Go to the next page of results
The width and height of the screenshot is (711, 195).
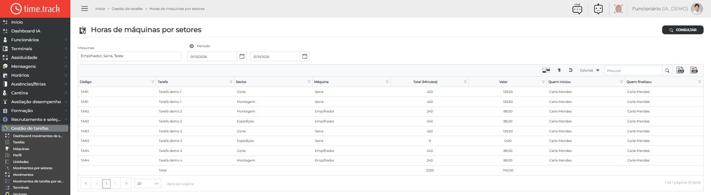tap(116, 184)
